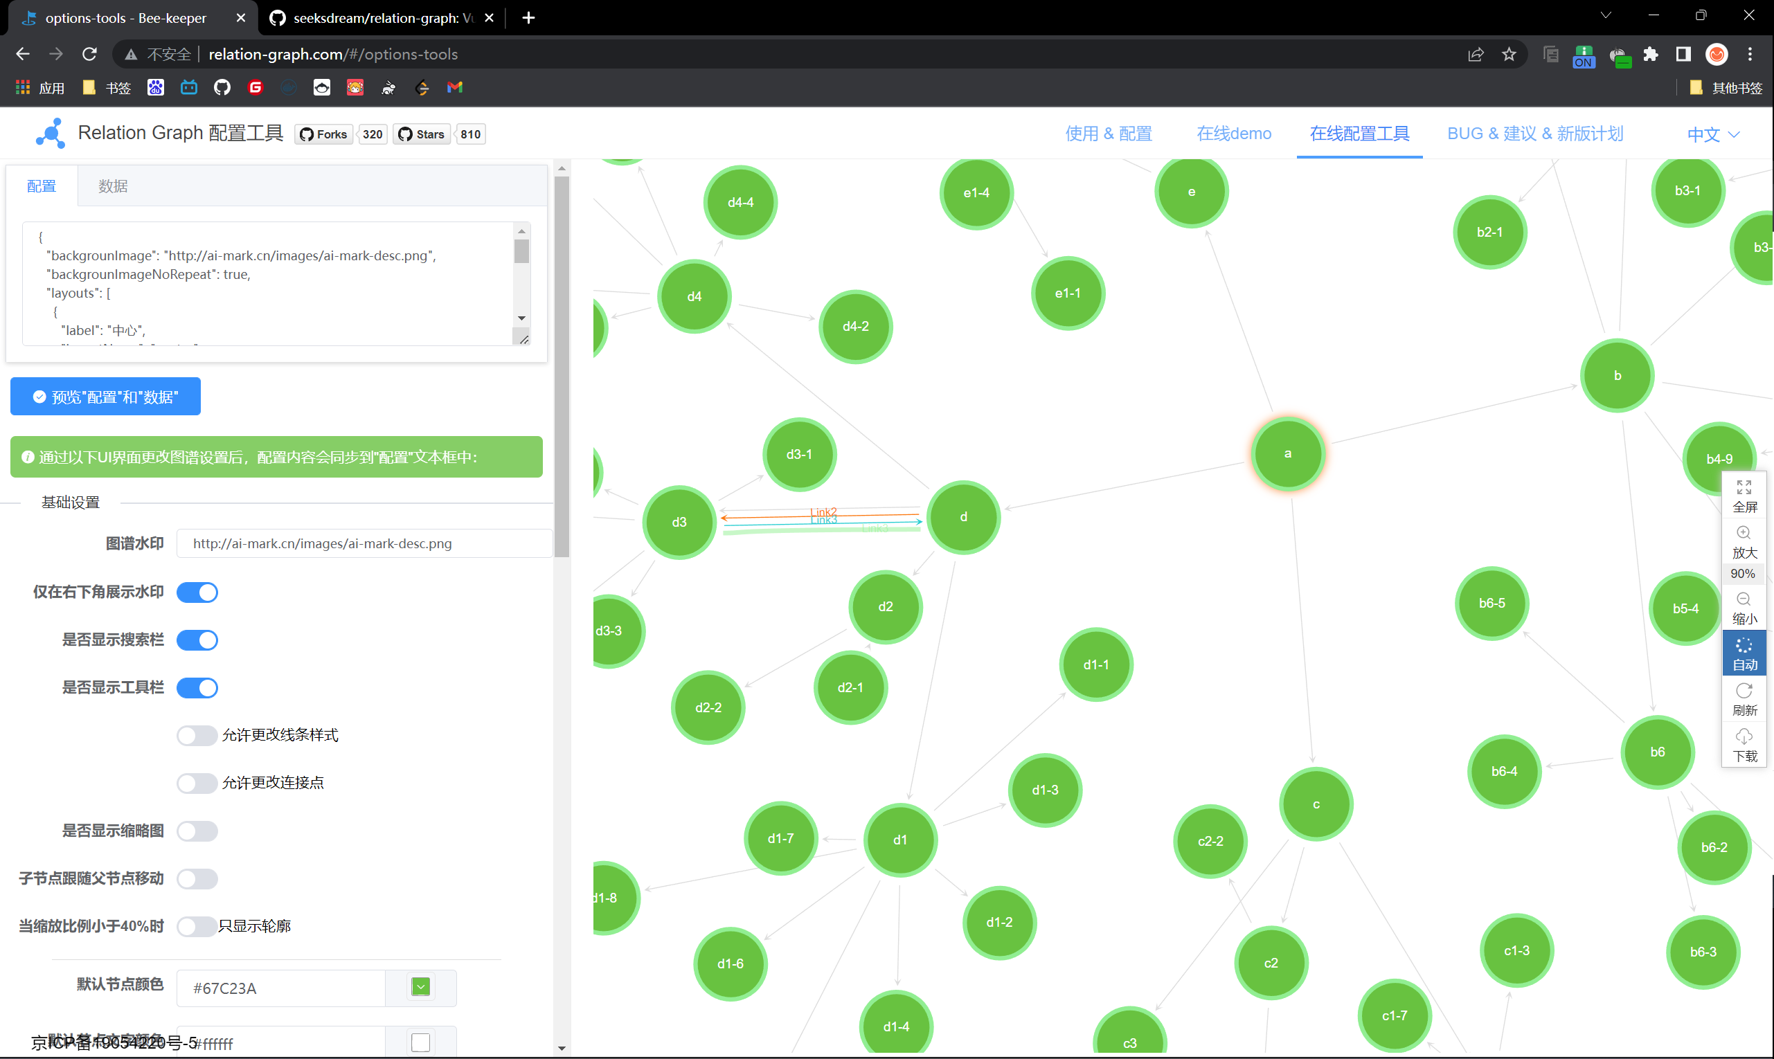Screen dimensions: 1774x1059
Task: Toggle the auto layout (自动) button
Action: pos(1744,653)
